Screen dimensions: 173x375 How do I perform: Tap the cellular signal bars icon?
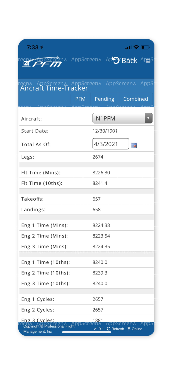pos(128,47)
